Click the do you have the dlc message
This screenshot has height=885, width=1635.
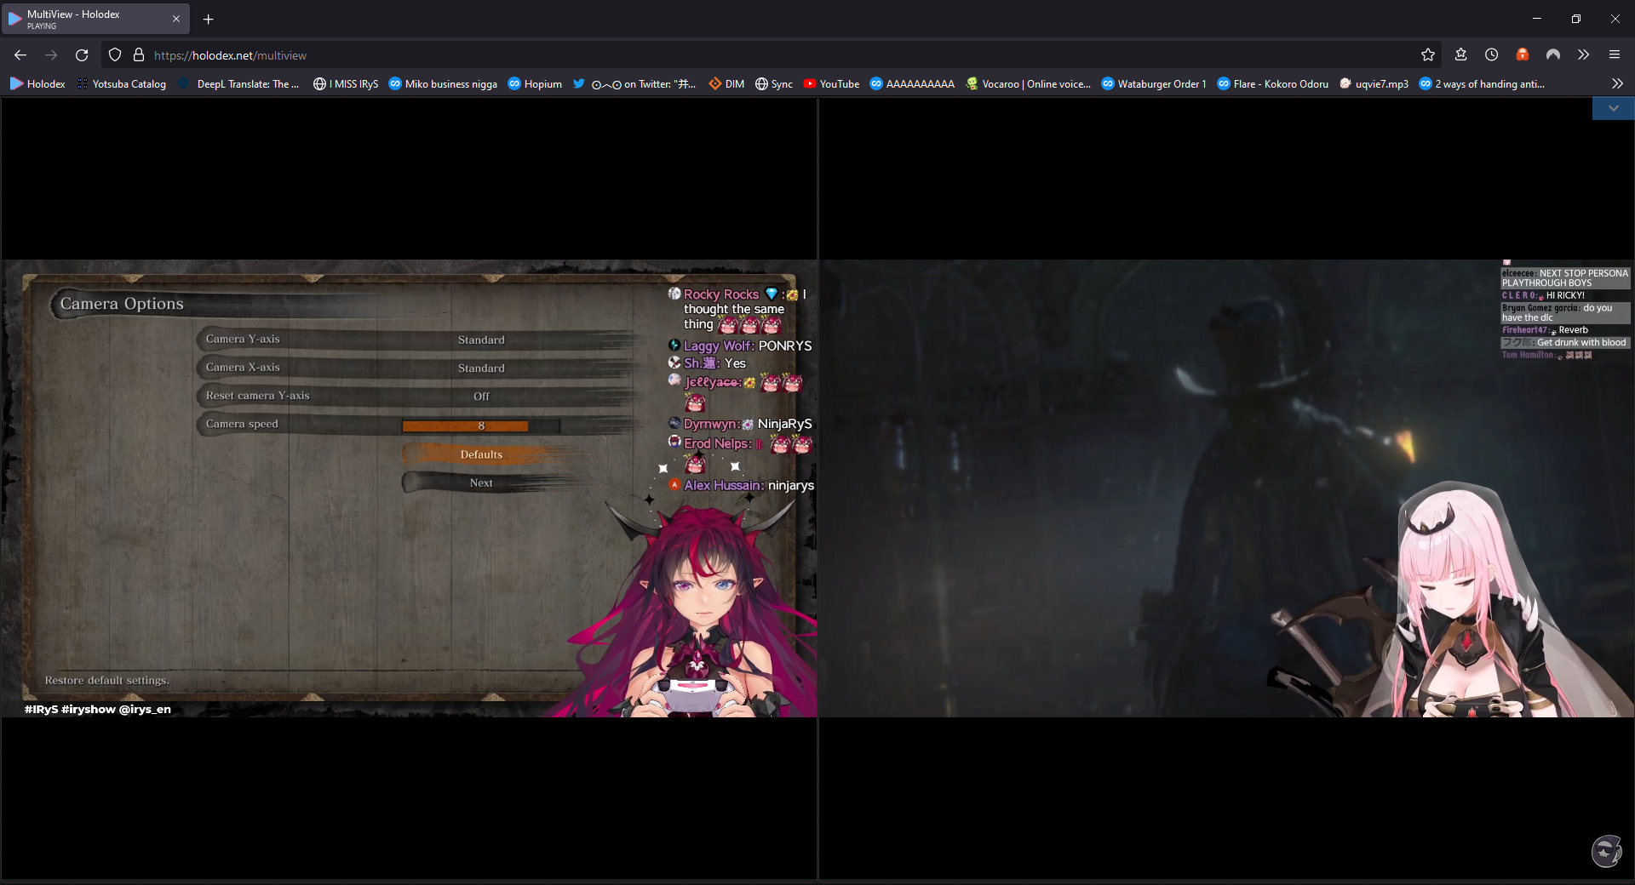1565,313
